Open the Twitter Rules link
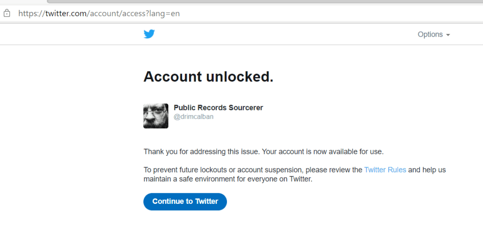 385,170
